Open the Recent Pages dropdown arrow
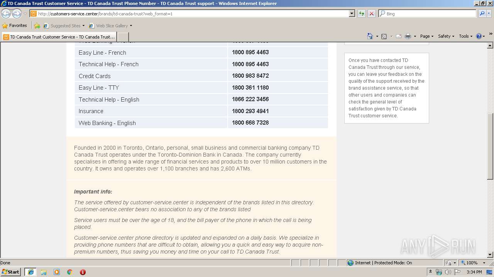Viewport: 494px width, 277px height. point(25,13)
